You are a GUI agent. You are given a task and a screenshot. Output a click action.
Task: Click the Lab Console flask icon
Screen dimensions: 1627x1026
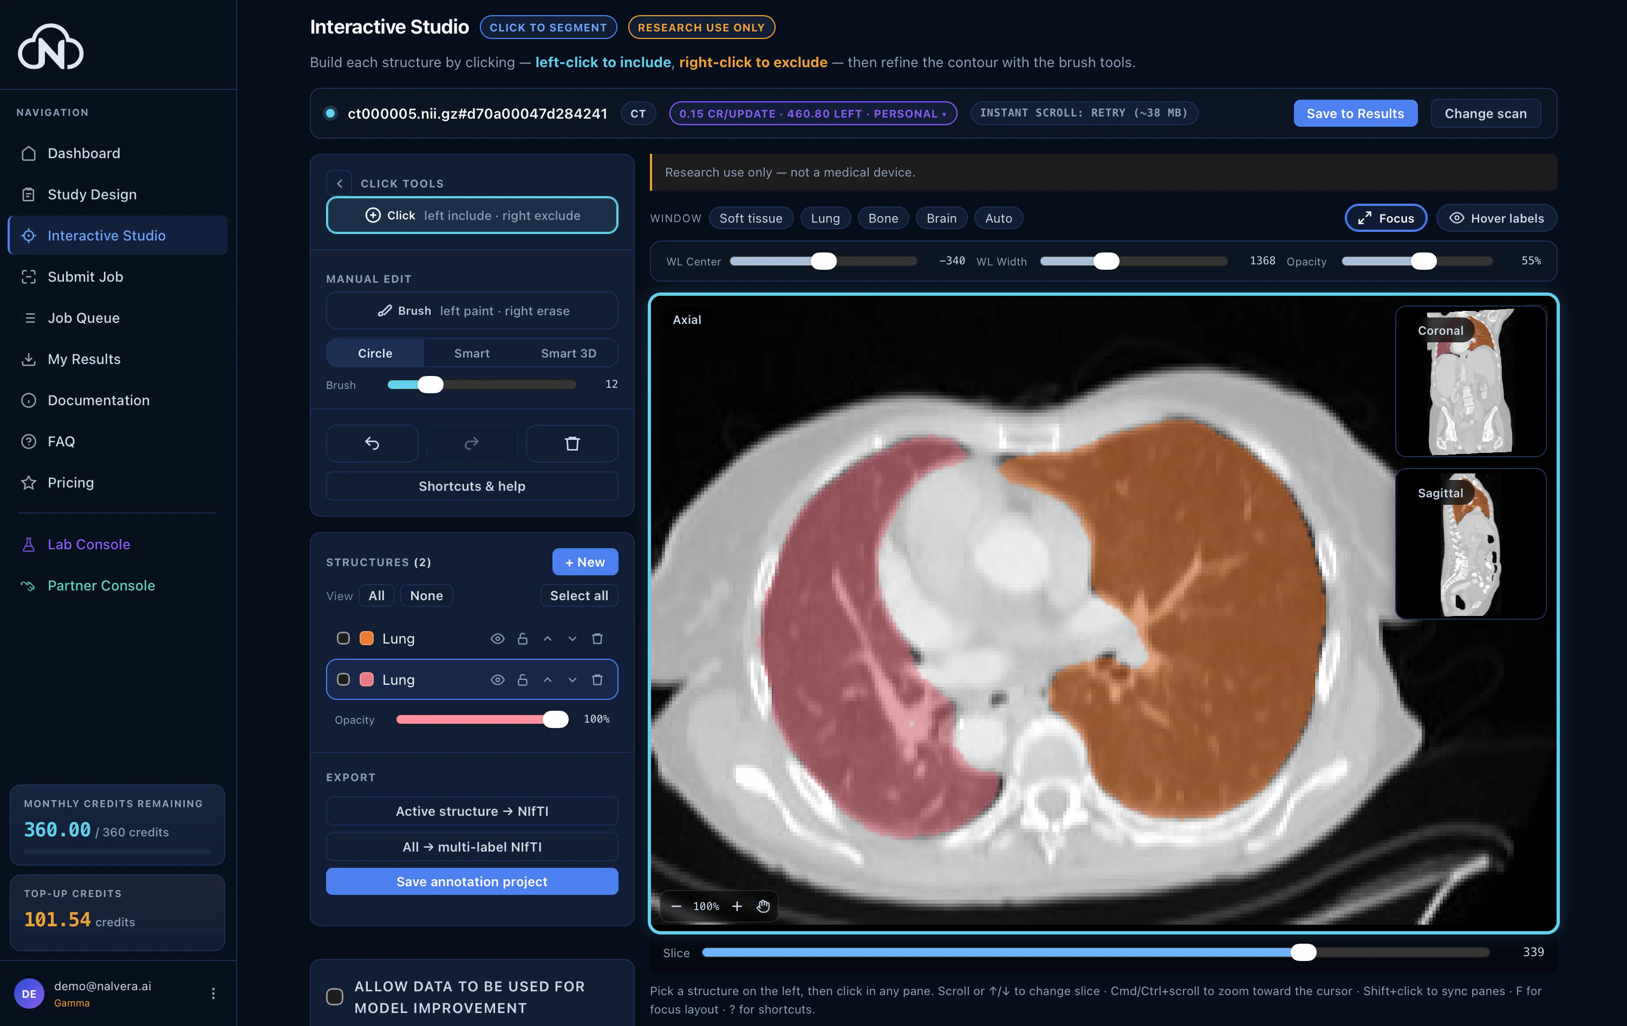(28, 544)
